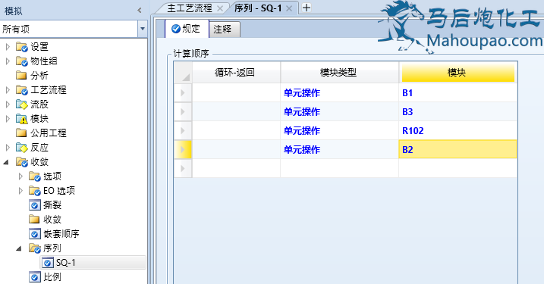Select the 物性组 folder icon
The width and height of the screenshot is (544, 284).
click(21, 61)
